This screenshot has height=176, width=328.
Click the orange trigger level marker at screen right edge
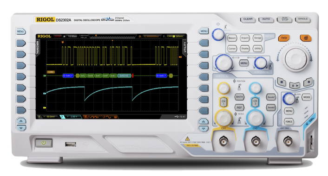click(x=180, y=57)
